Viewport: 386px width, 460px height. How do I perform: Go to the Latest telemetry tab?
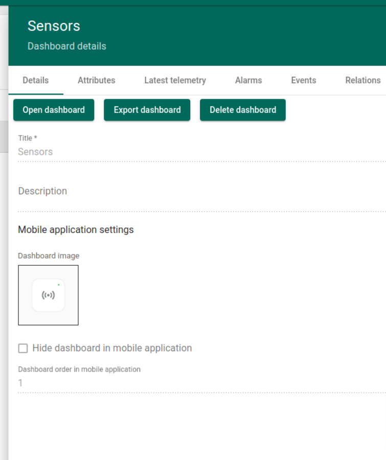175,80
